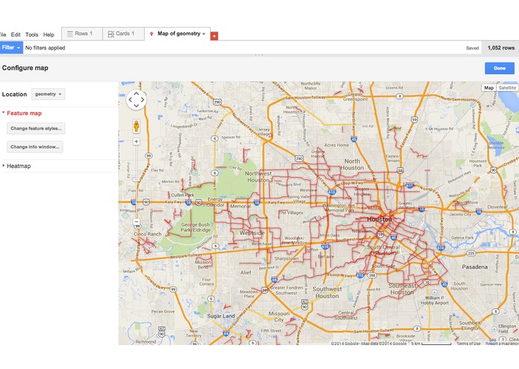Click the Done button
Image resolution: width=519 pixels, height=369 pixels.
[500, 68]
